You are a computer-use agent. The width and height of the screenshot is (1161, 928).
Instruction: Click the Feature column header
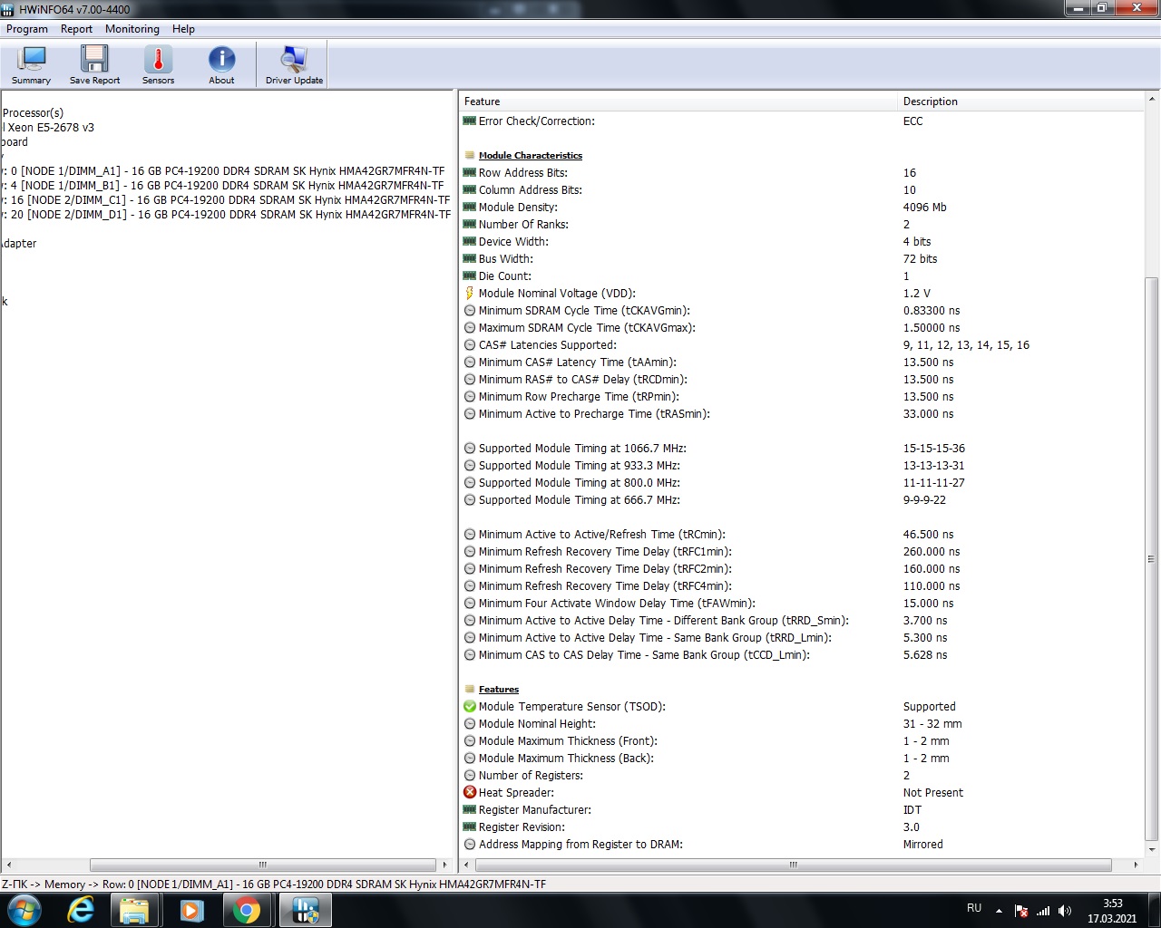click(678, 101)
